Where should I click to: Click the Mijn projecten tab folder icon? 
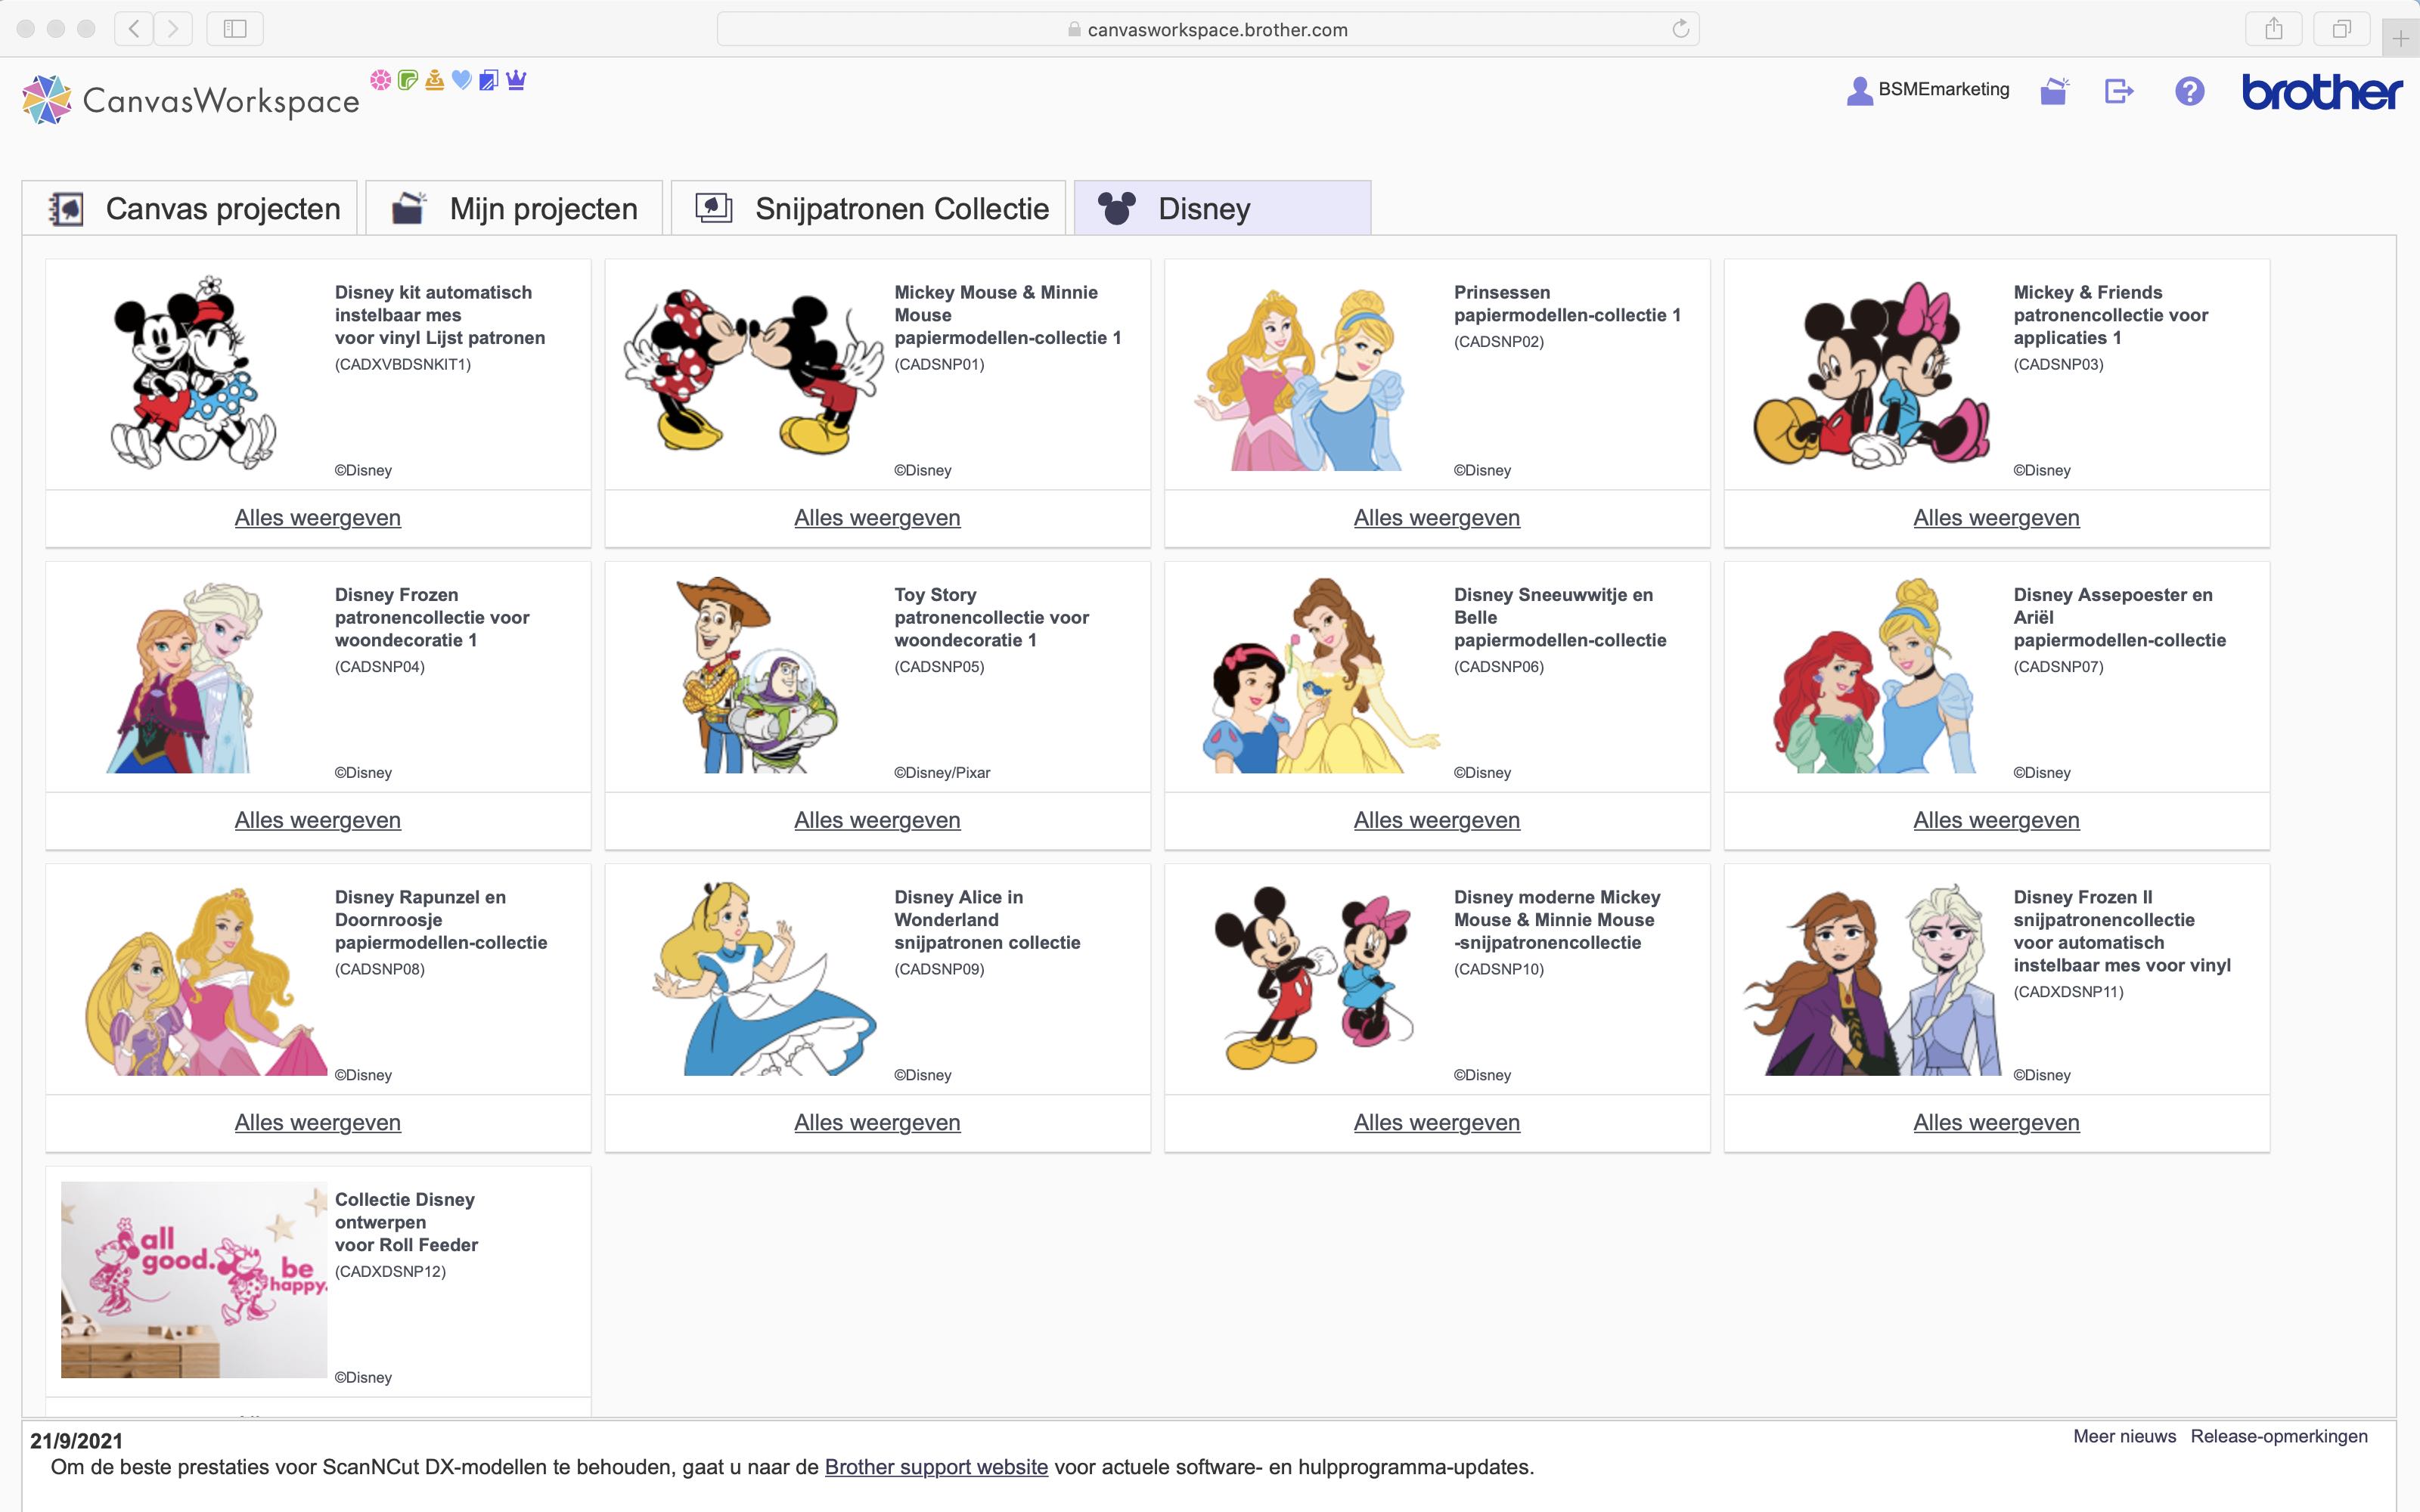point(408,207)
